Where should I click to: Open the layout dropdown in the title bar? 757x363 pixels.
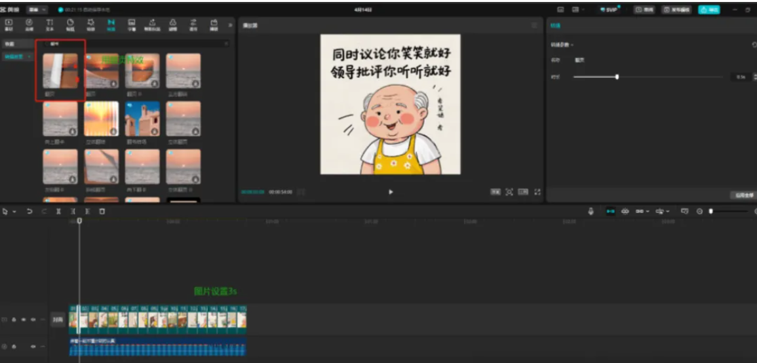(577, 10)
